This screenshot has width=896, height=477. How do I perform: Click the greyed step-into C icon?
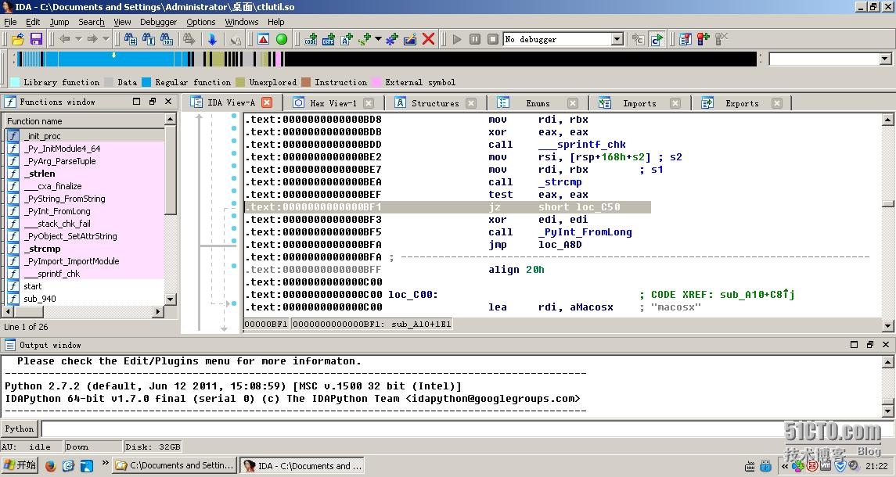coord(639,39)
